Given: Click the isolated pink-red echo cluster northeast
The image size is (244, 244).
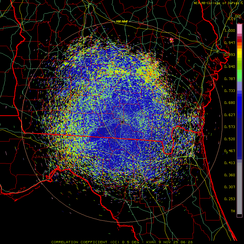Looking at the screenshot, I should tap(172, 40).
